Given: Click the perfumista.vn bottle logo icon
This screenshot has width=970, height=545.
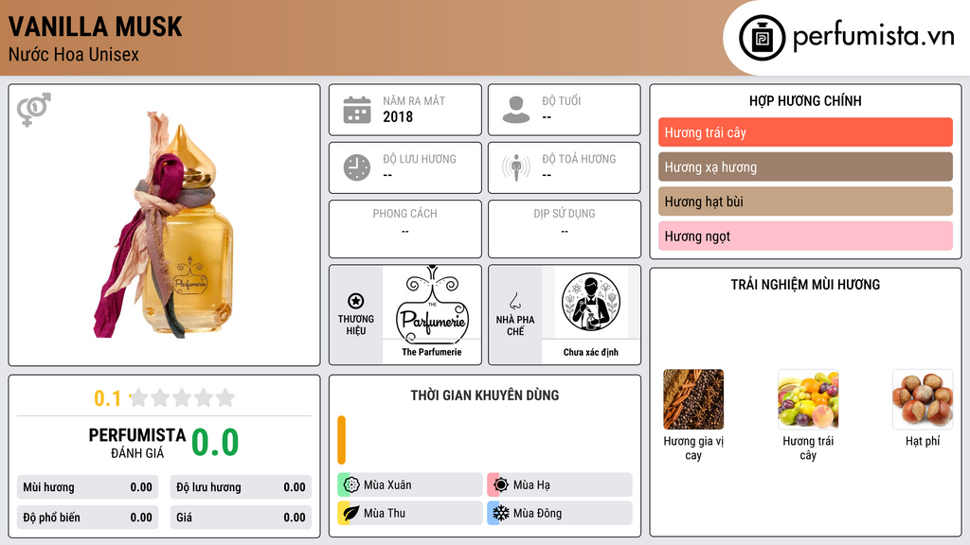Looking at the screenshot, I should (762, 38).
